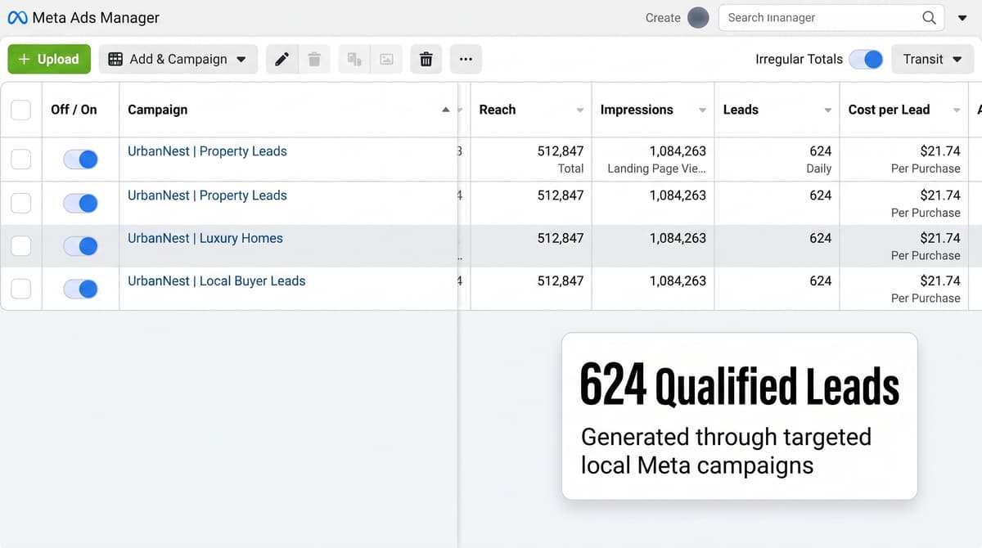Click the Create button in the top bar

pos(663,17)
